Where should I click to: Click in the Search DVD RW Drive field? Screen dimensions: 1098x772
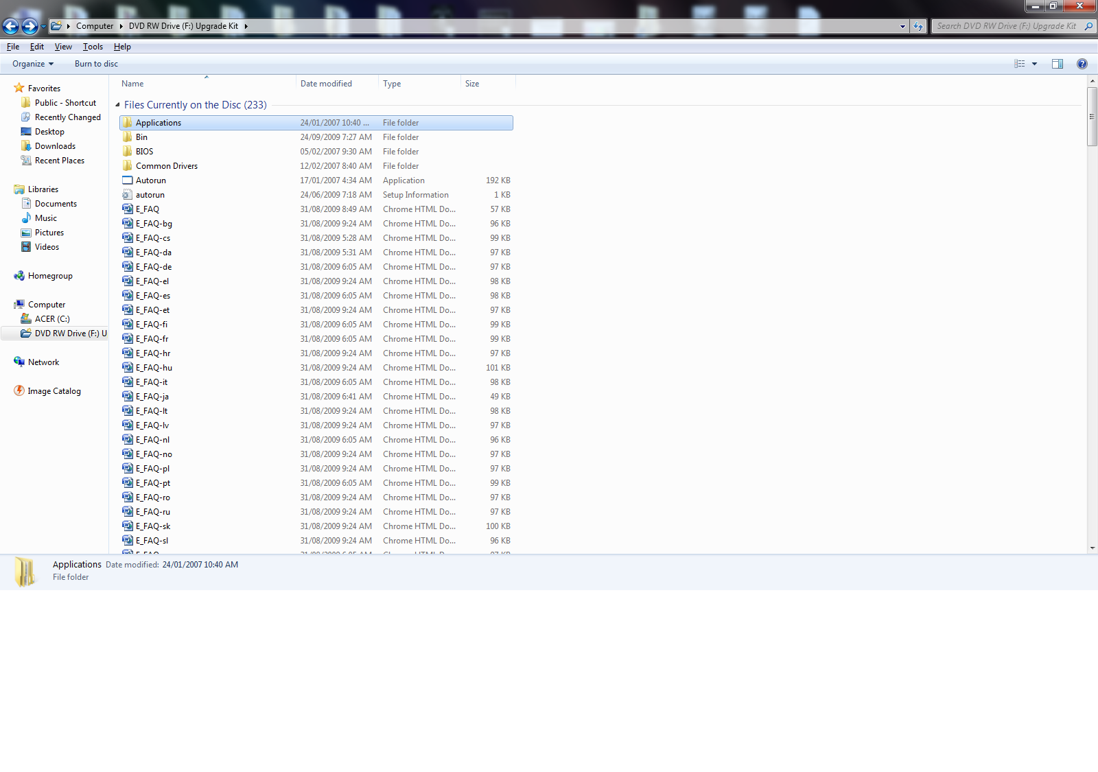[x=1006, y=26]
